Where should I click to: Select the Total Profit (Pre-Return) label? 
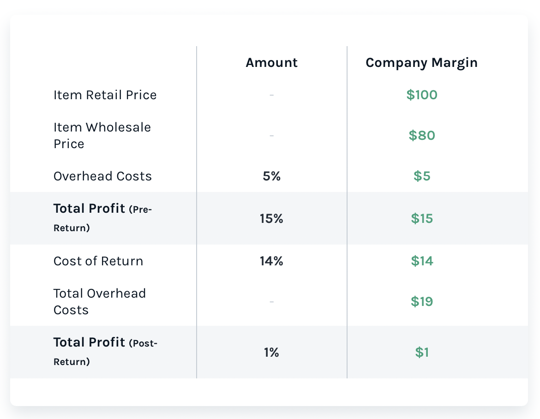tap(102, 218)
